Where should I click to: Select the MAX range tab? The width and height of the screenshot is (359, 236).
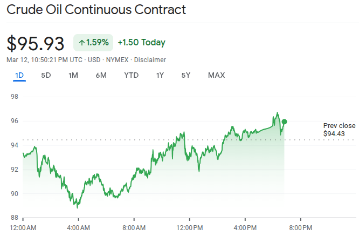pyautogui.click(x=216, y=76)
